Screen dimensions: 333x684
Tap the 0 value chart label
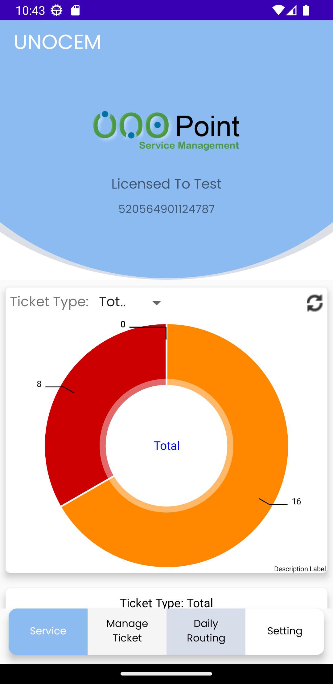coord(123,324)
